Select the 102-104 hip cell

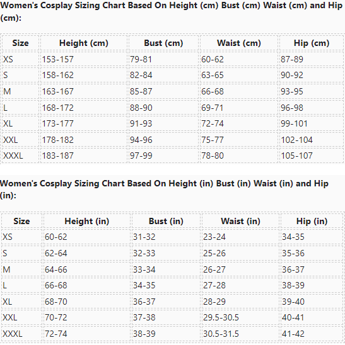[312, 140]
